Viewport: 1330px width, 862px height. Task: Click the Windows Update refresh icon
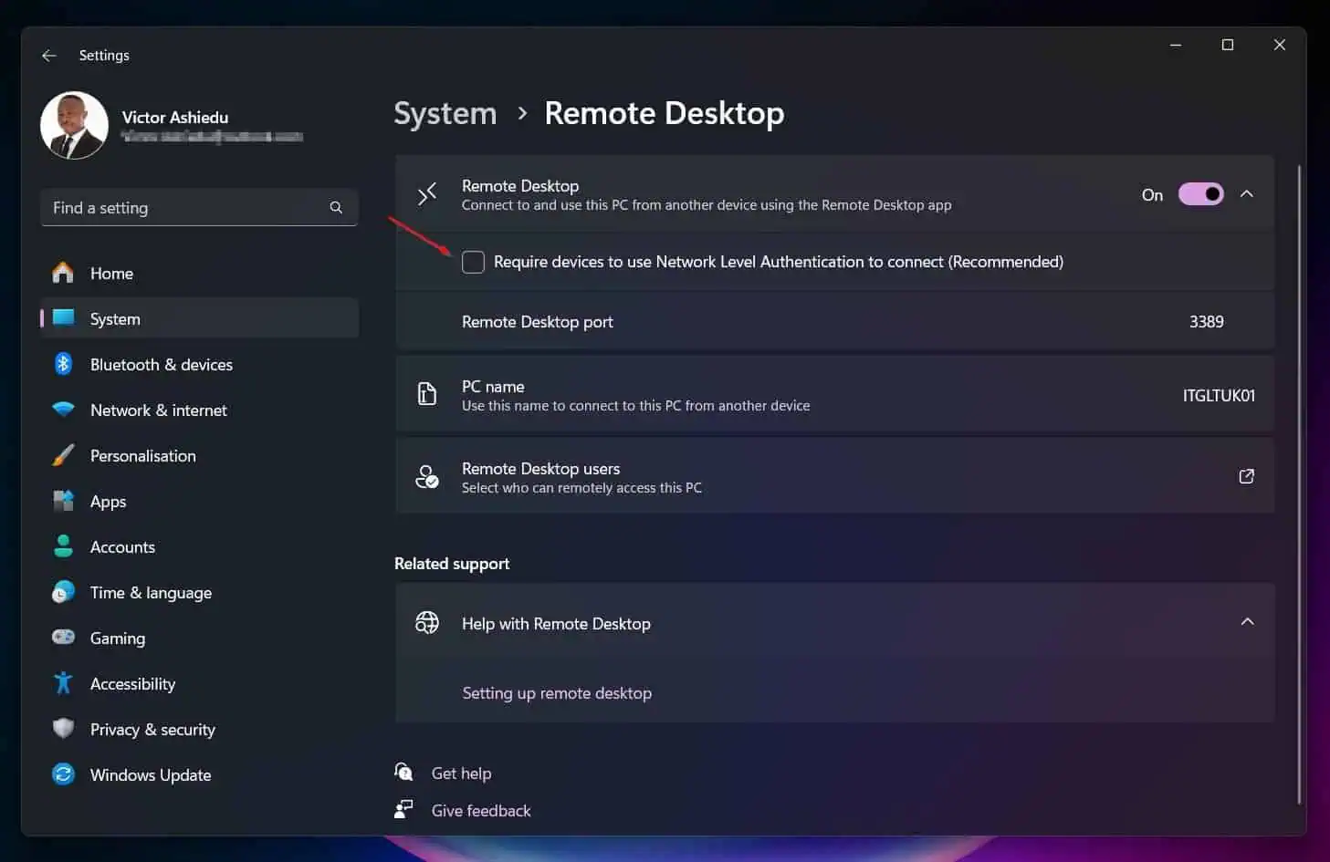[63, 774]
